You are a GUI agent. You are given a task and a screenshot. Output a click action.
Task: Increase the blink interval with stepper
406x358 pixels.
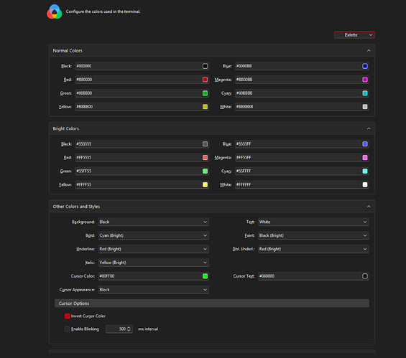pyautogui.click(x=129, y=327)
